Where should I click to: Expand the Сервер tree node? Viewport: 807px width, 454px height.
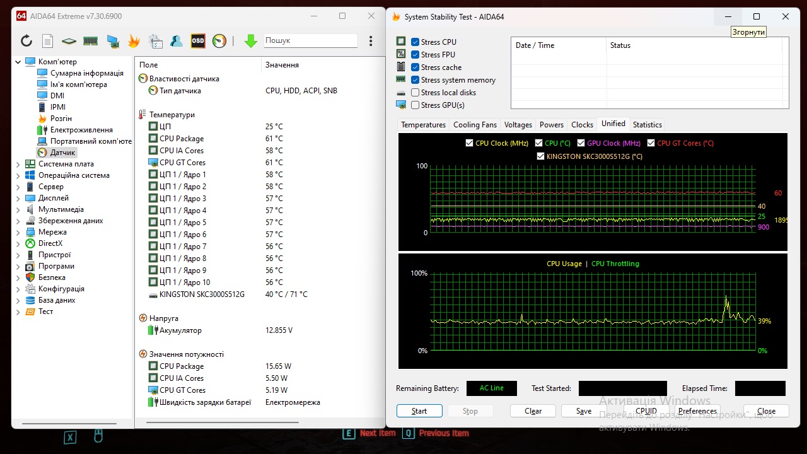[18, 187]
